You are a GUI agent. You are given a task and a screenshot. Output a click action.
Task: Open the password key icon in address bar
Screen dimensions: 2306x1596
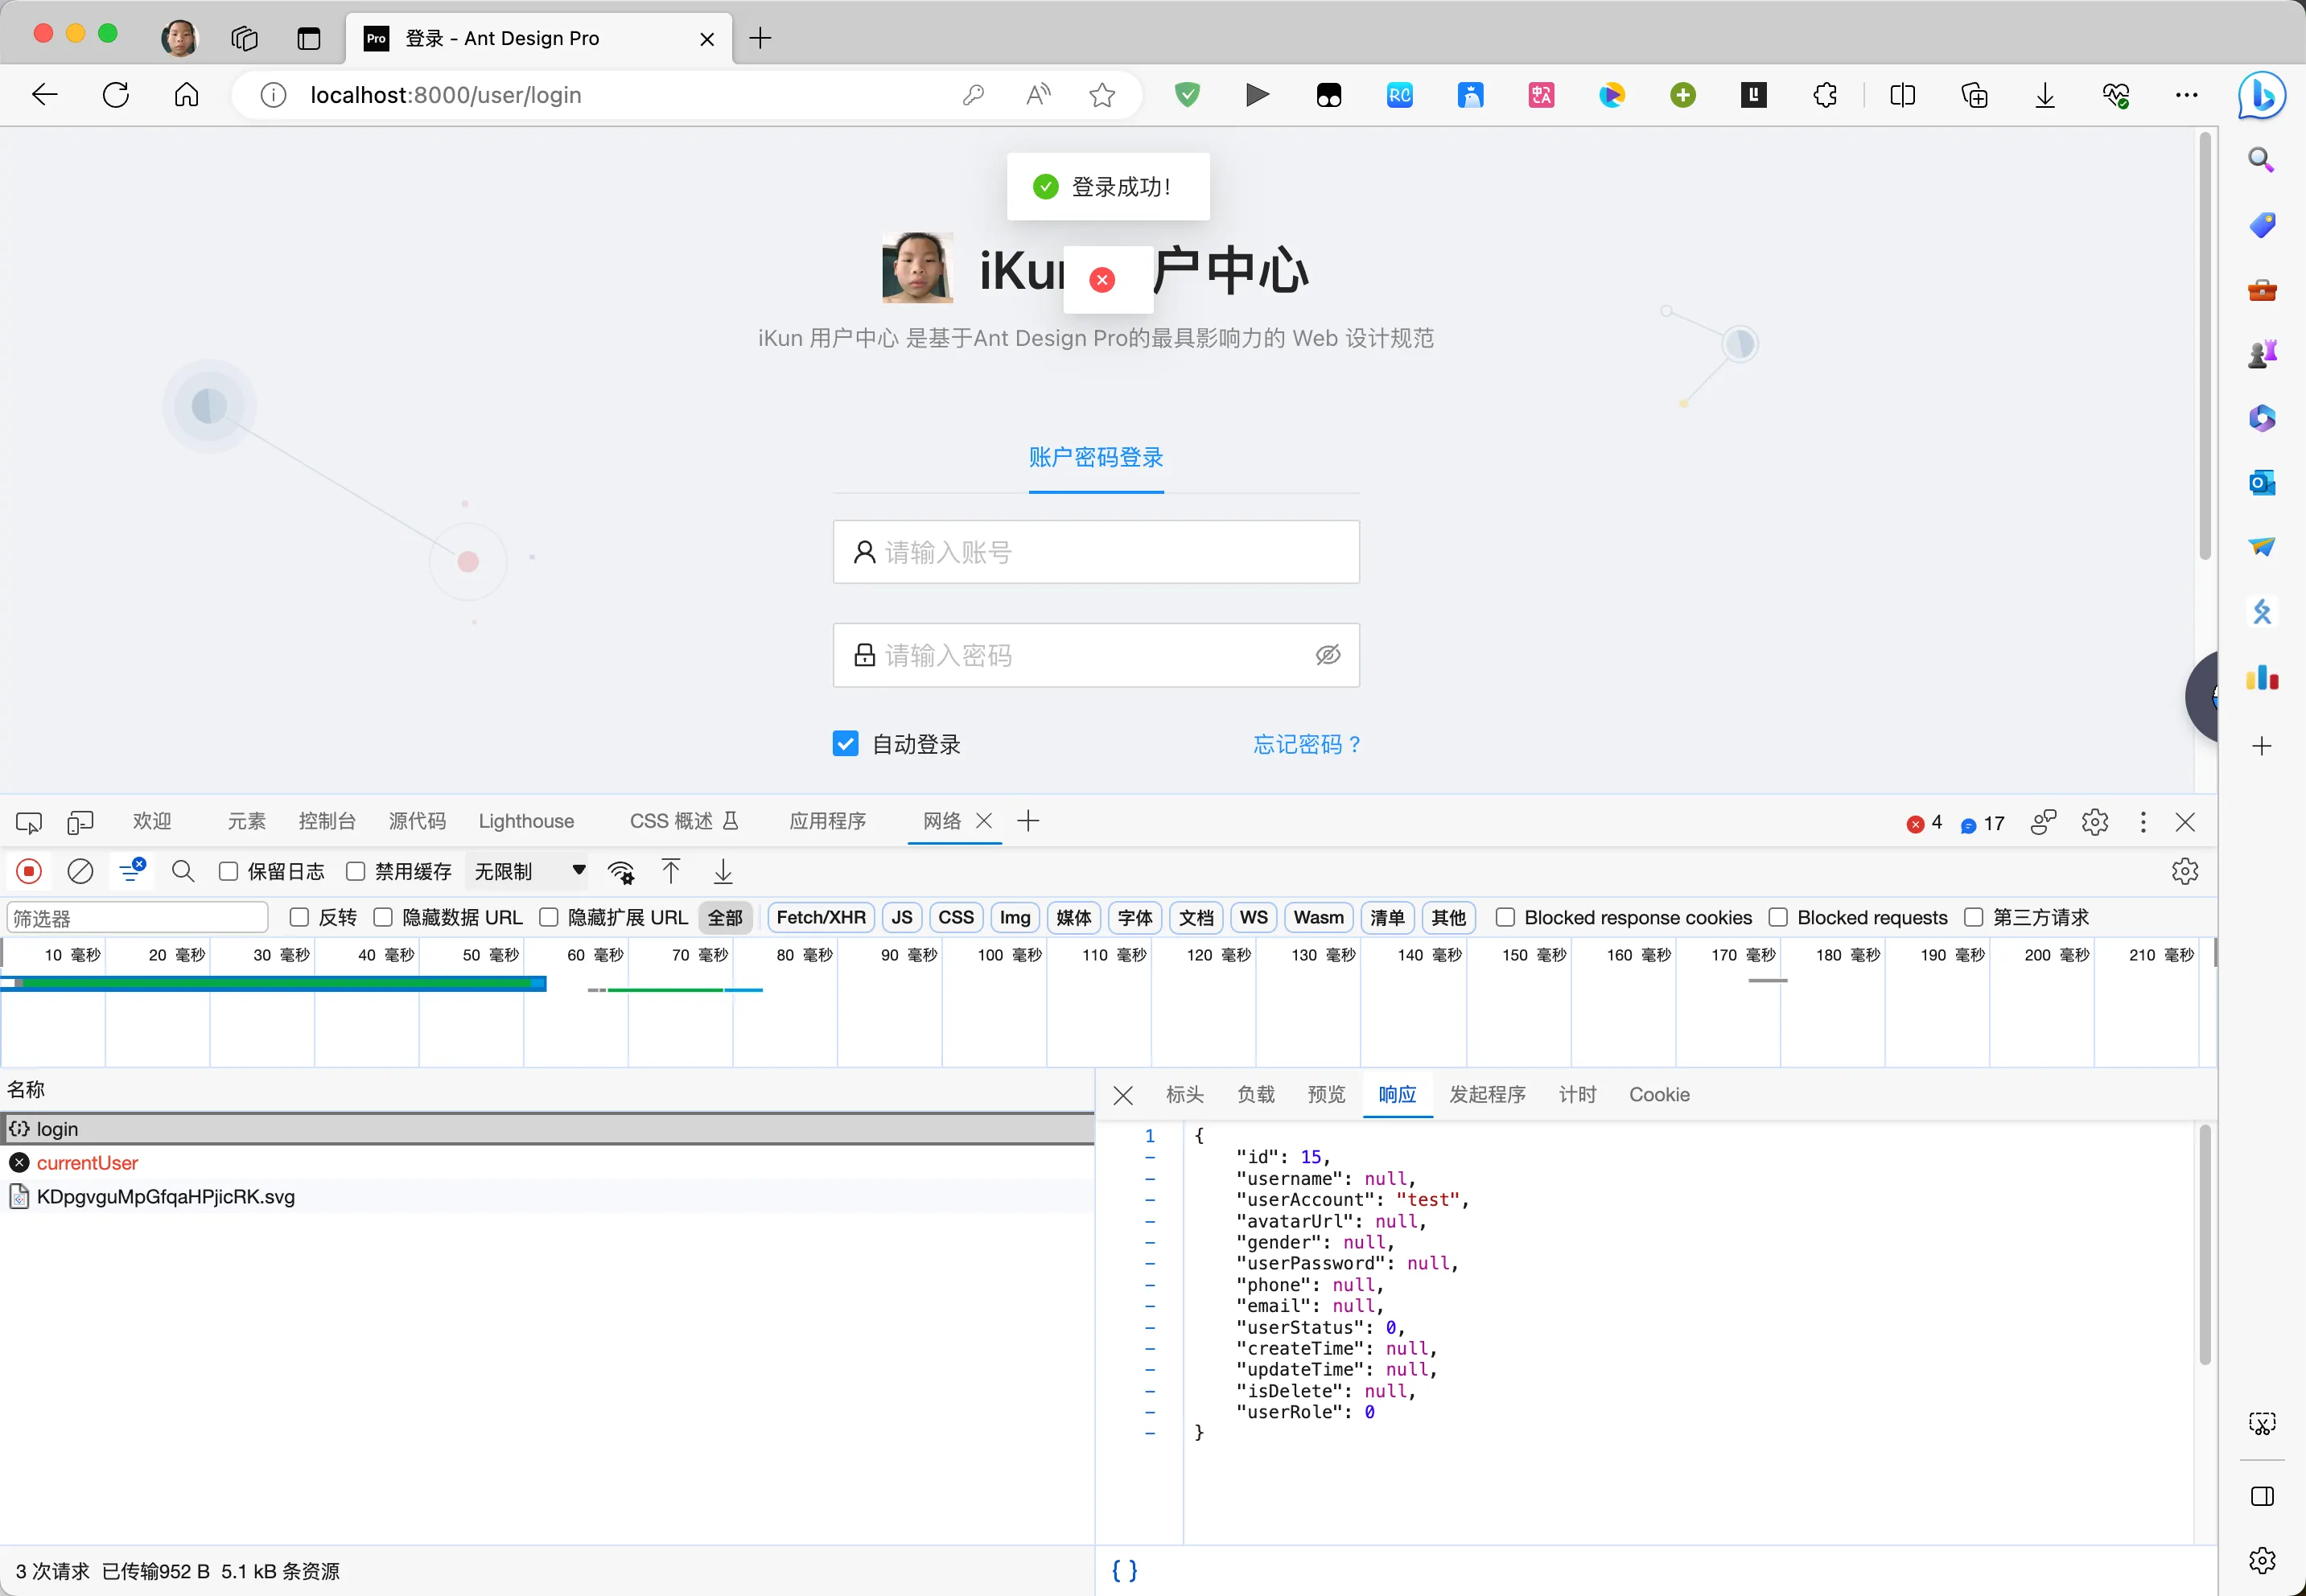(x=973, y=95)
